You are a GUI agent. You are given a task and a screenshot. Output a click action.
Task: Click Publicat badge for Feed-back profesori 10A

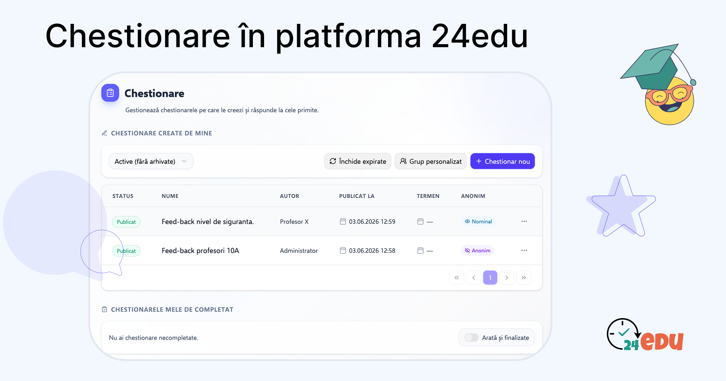126,251
